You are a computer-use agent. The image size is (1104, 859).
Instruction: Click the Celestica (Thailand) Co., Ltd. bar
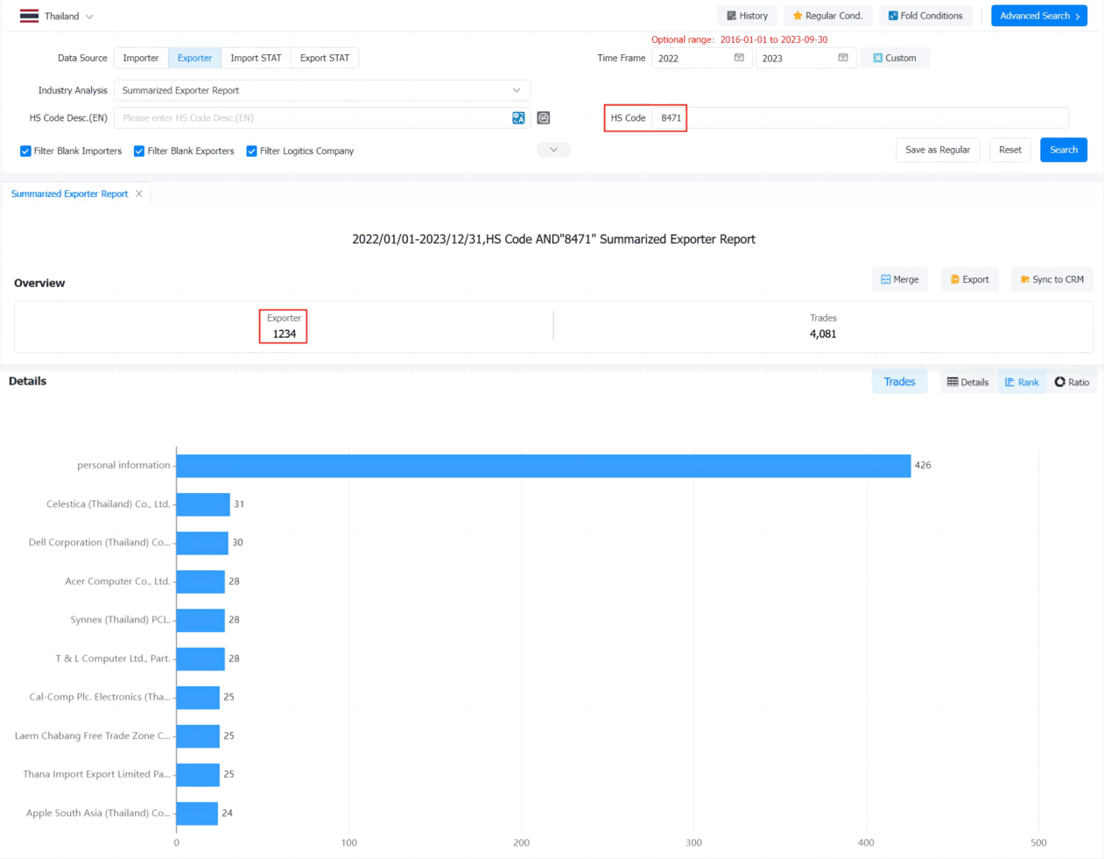pyautogui.click(x=203, y=504)
